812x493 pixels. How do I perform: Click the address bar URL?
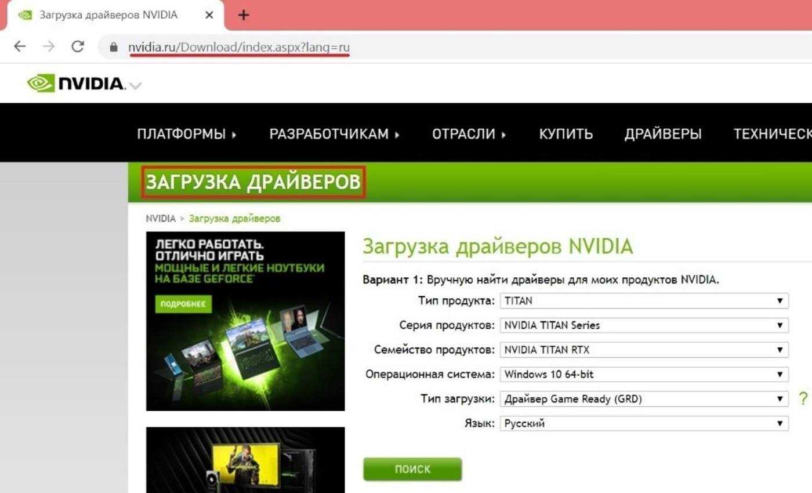pos(239,47)
